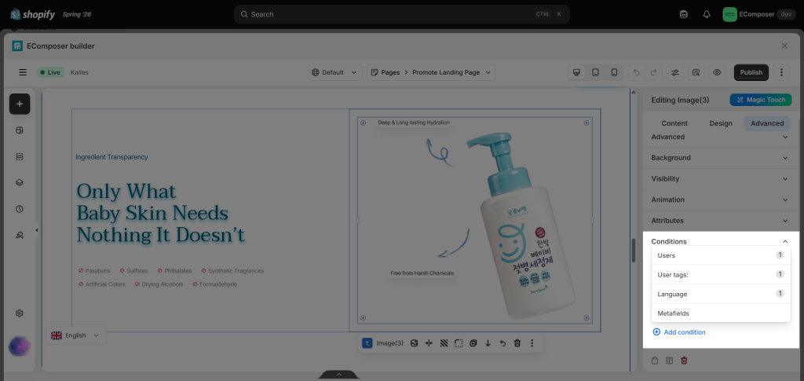Open the English language selector

tap(76, 335)
